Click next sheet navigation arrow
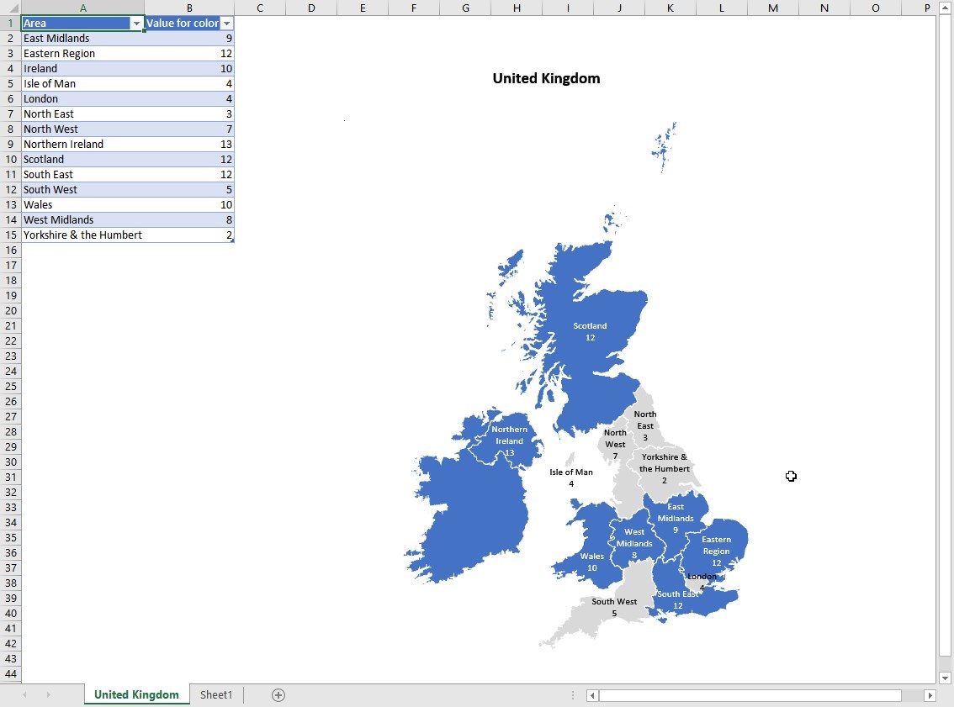The image size is (954, 707). [48, 695]
